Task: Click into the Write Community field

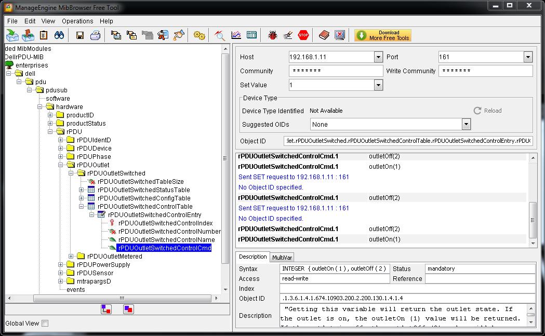Action: [x=485, y=71]
